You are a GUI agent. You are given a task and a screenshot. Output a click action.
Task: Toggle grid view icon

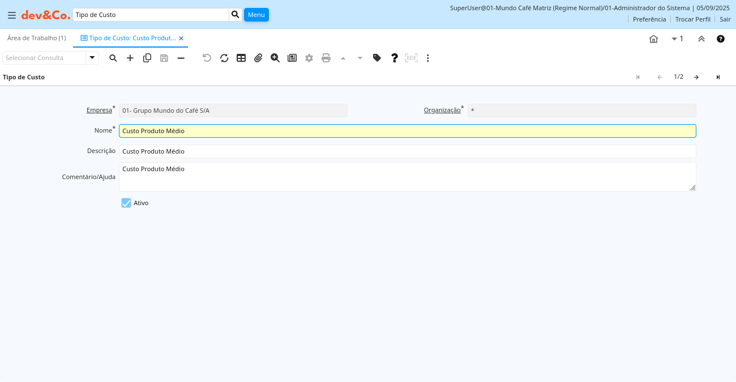[241, 58]
